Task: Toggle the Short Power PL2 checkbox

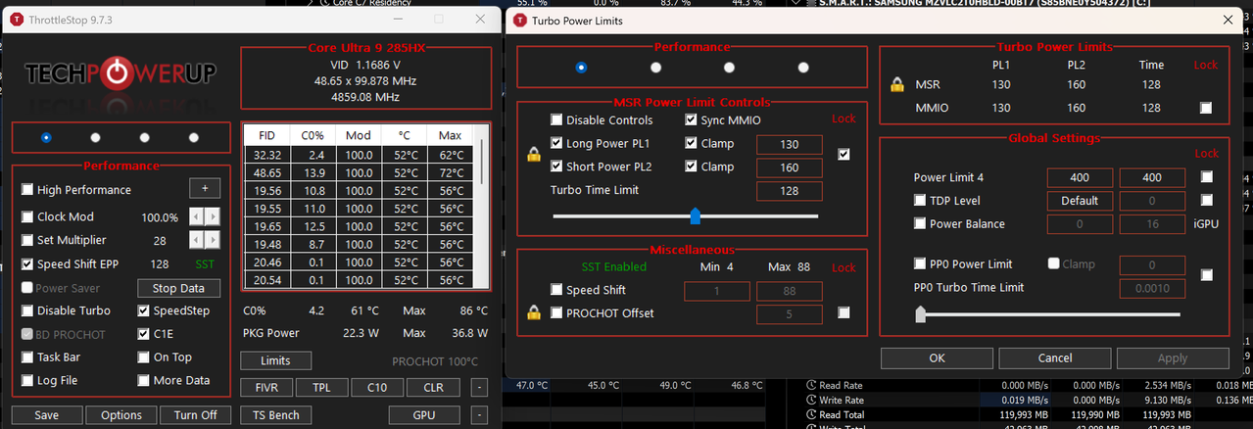Action: pyautogui.click(x=556, y=167)
